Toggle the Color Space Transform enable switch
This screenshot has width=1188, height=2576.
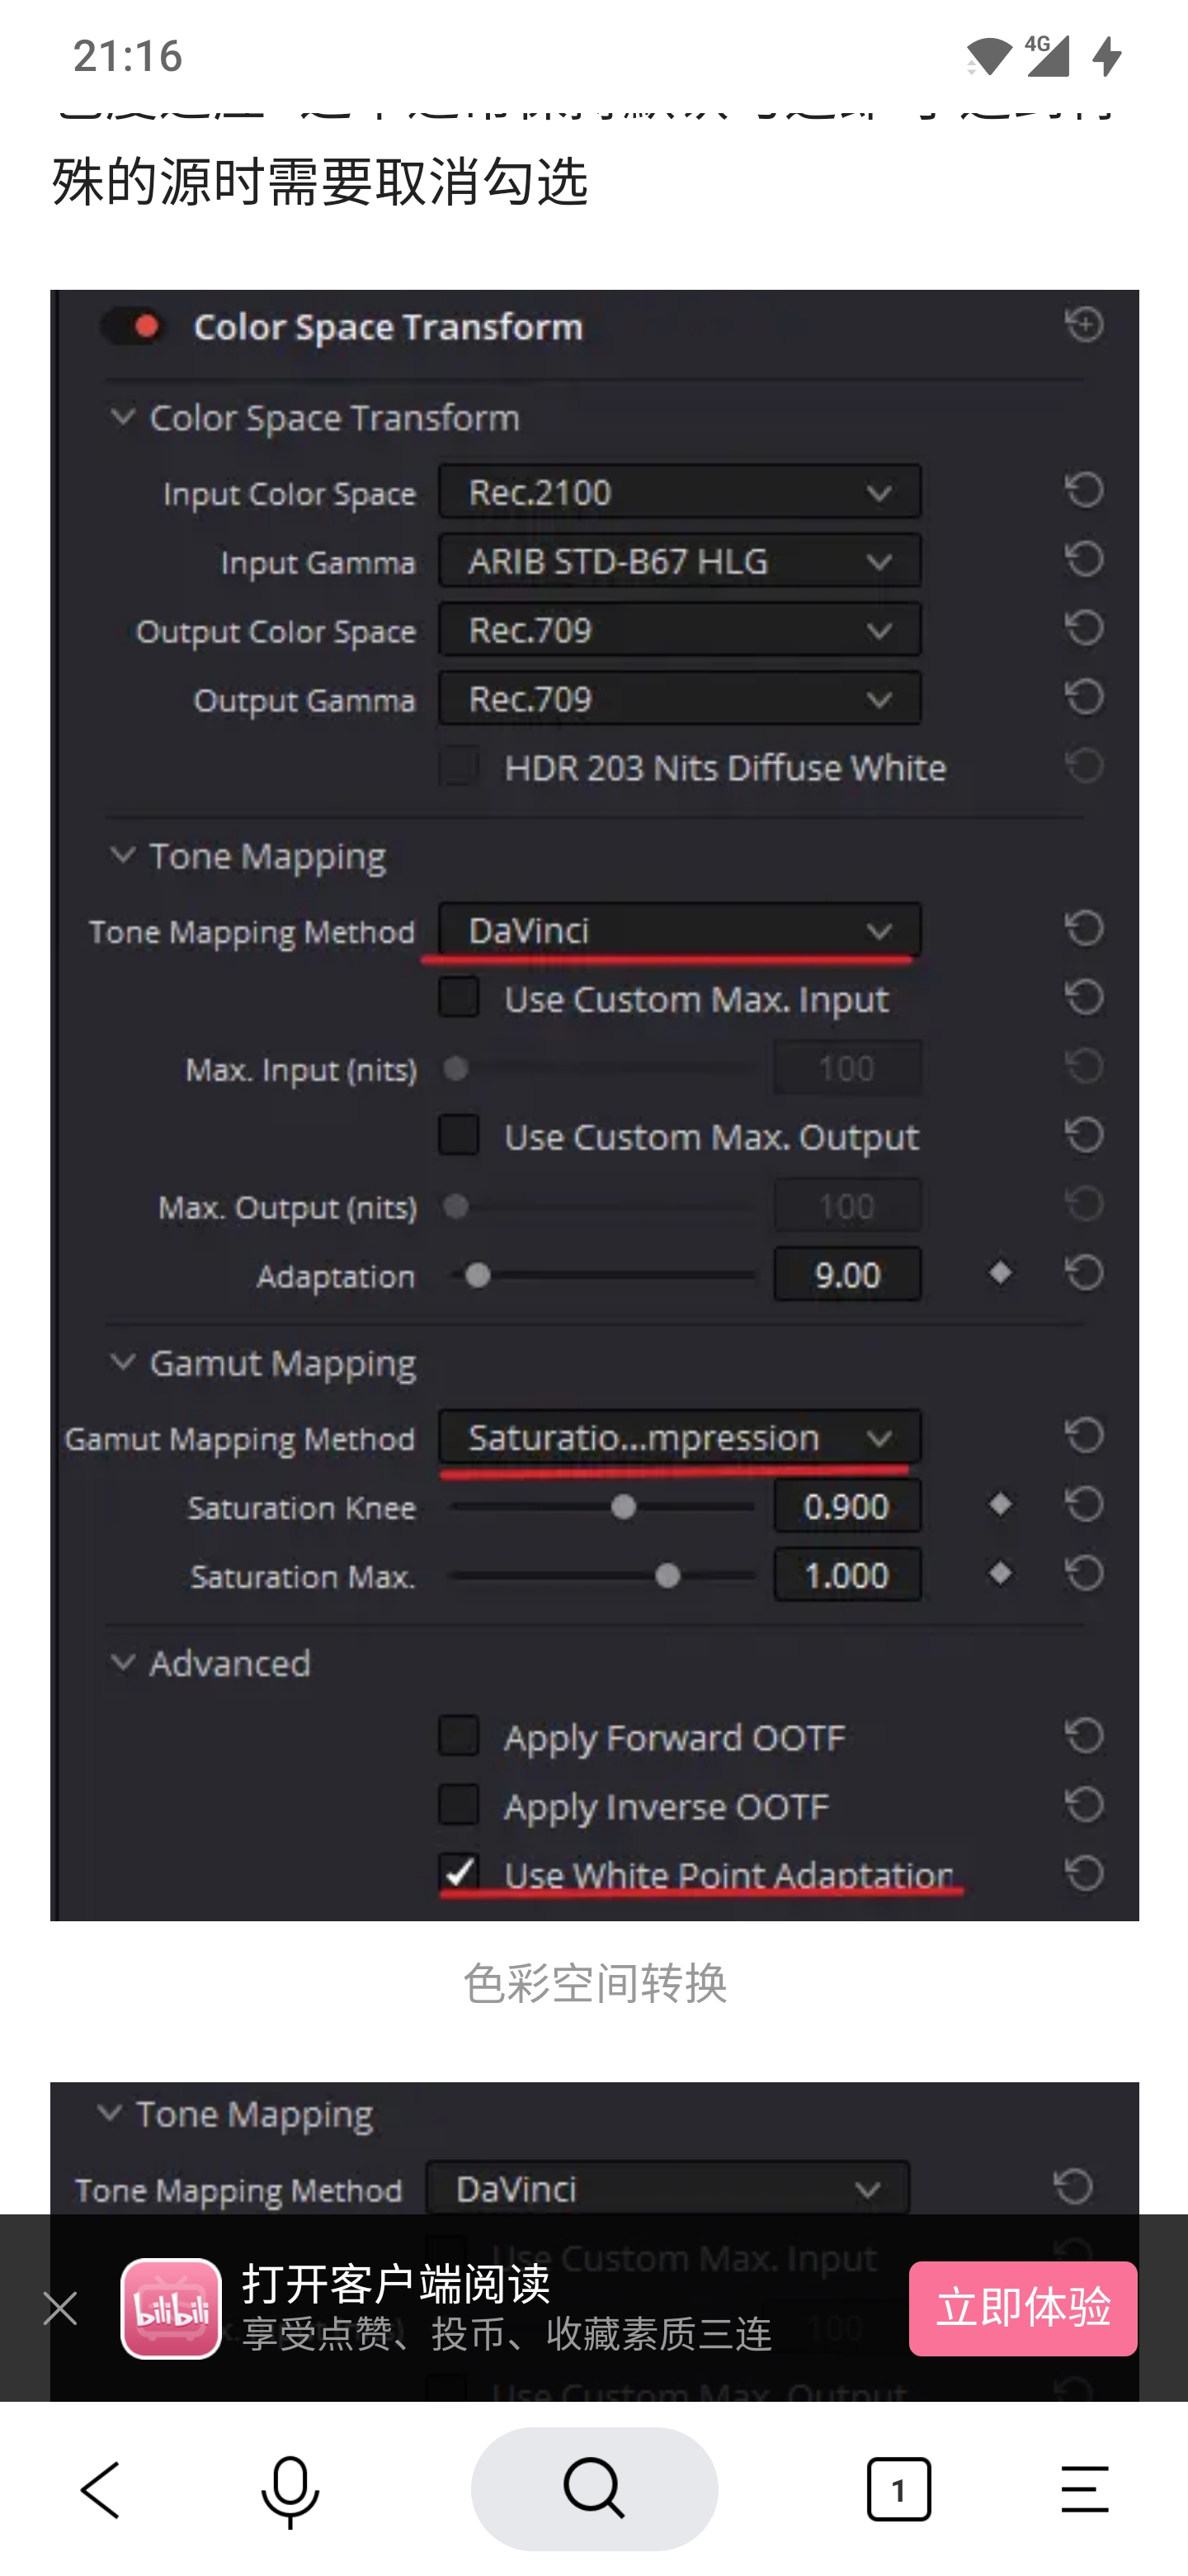click(133, 326)
